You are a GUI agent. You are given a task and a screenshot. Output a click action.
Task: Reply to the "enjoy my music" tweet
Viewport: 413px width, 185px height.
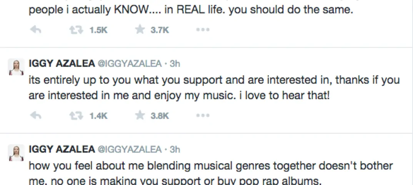click(35, 115)
